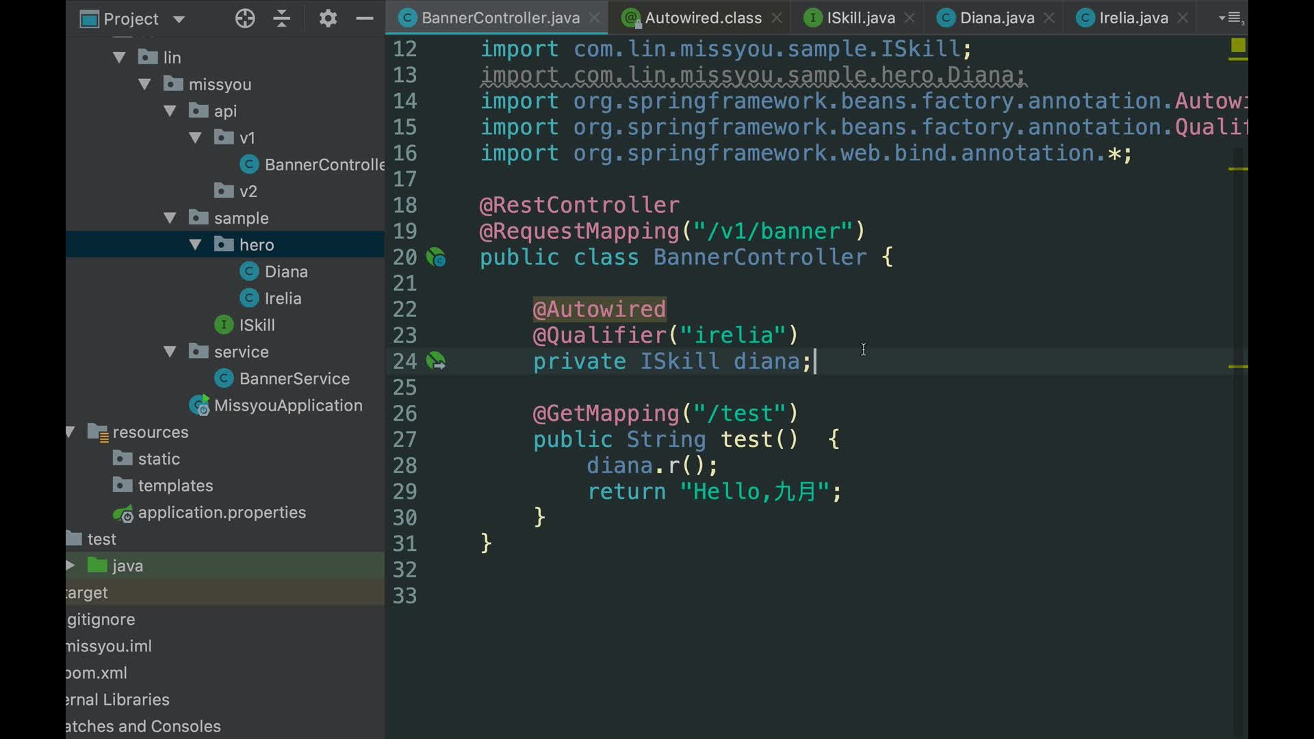Viewport: 1314px width, 739px height.
Task: Click the Irelia class icon in tree
Action: [249, 298]
